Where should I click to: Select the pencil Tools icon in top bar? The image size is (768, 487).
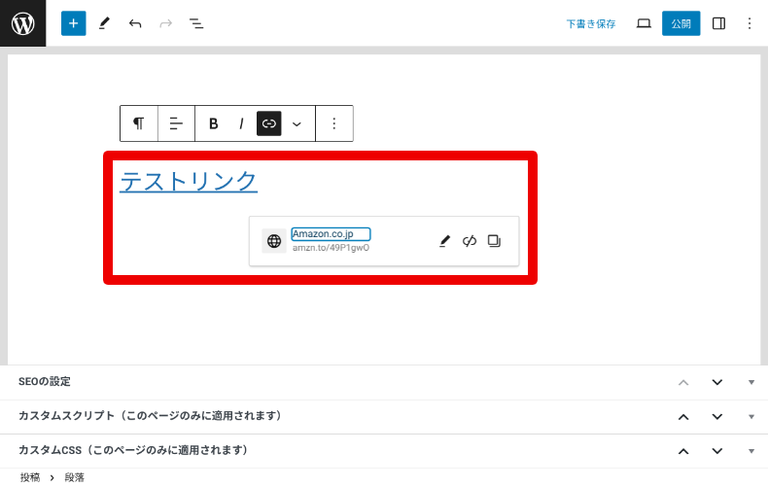coord(104,23)
